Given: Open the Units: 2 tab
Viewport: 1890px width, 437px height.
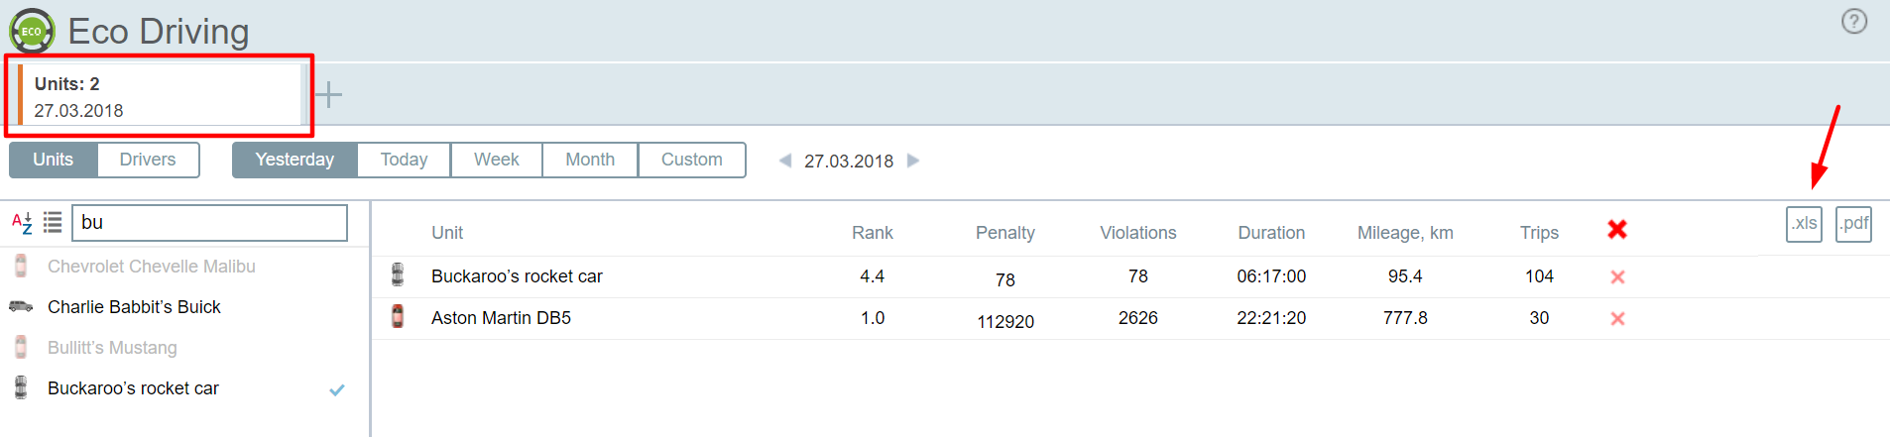Looking at the screenshot, I should pos(159,96).
